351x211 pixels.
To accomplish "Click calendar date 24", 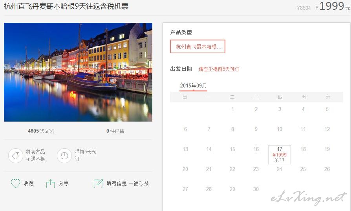I will pyautogui.click(x=280, y=169).
